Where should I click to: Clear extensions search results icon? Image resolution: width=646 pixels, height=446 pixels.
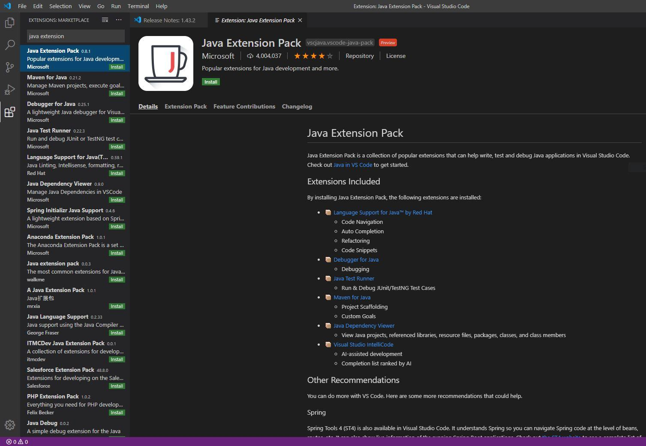(x=105, y=20)
